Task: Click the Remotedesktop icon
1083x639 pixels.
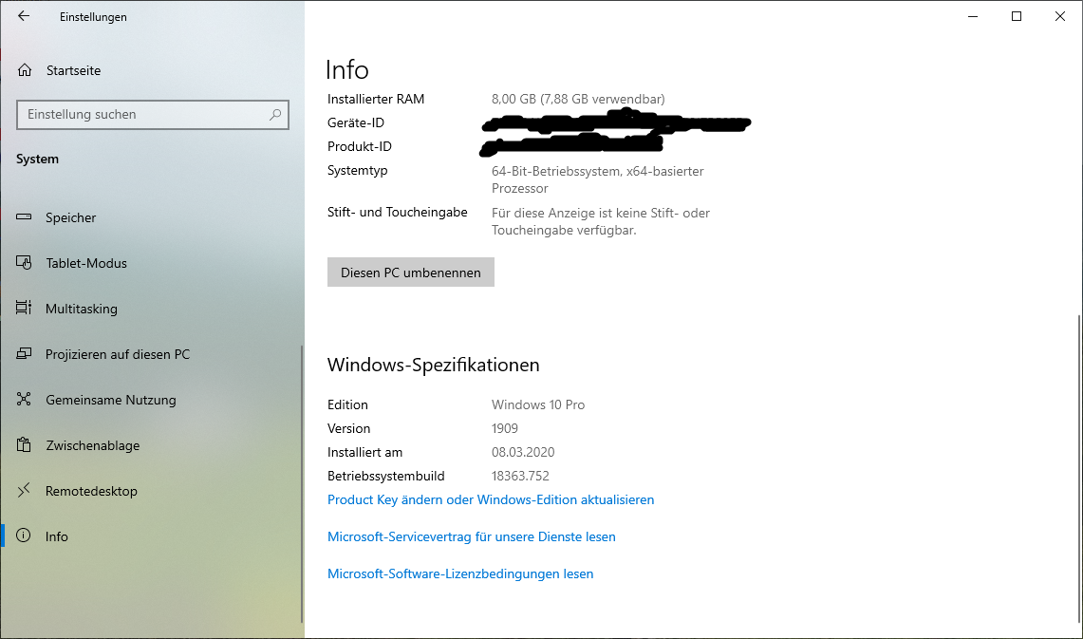Action: click(24, 491)
